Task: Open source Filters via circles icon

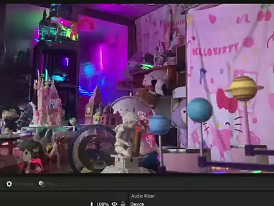Action: click(42, 184)
